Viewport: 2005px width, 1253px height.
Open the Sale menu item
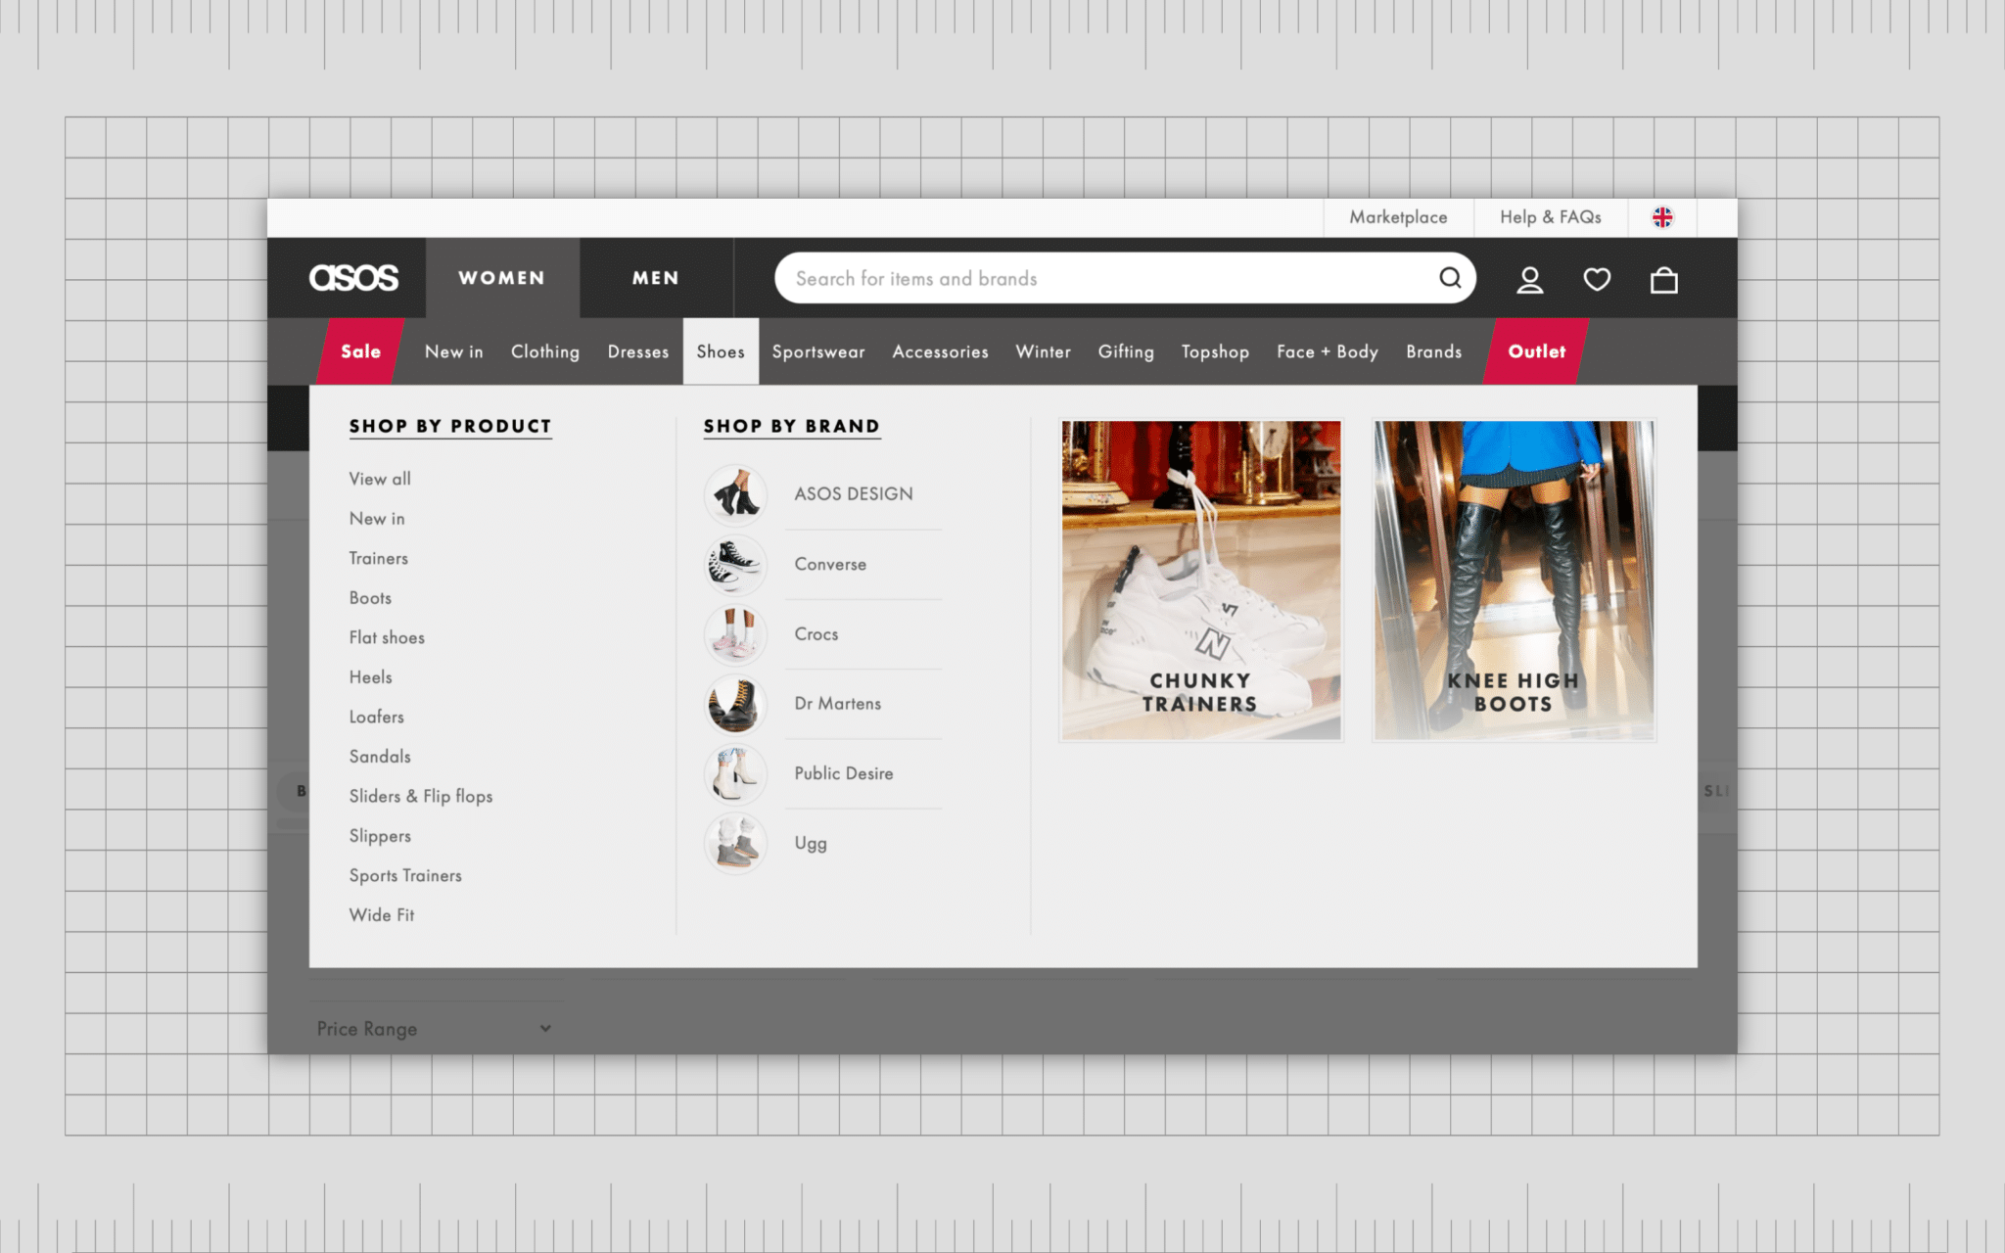pos(360,351)
